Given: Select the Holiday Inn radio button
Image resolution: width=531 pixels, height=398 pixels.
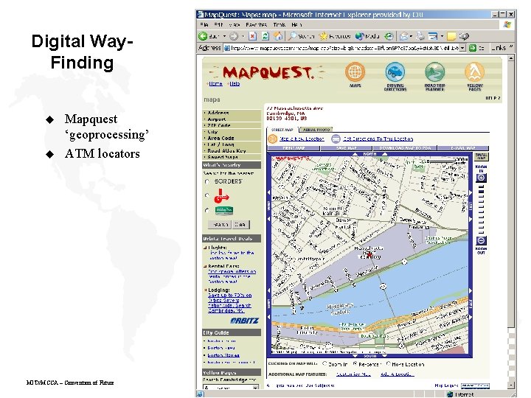Looking at the screenshot, I should (207, 210).
